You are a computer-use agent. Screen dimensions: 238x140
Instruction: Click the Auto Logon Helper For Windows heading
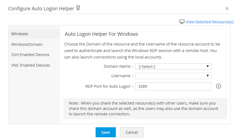(102, 34)
